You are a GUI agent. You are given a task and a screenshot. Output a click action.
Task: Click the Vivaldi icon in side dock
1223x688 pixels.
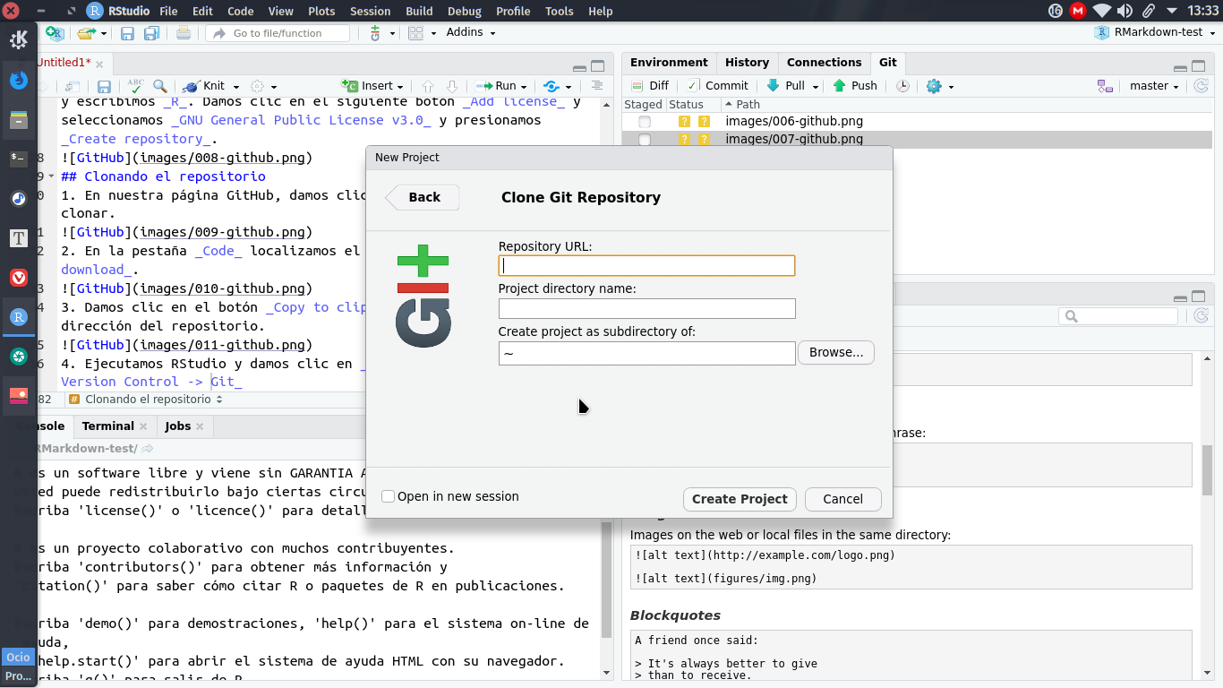[x=19, y=278]
